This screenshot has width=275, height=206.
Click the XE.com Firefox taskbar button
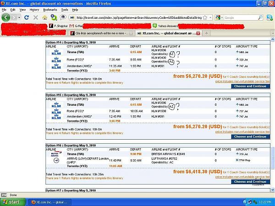[50, 202]
